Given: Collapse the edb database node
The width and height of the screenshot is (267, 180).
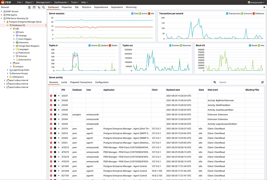Looking at the screenshot, I should coord(11,29).
